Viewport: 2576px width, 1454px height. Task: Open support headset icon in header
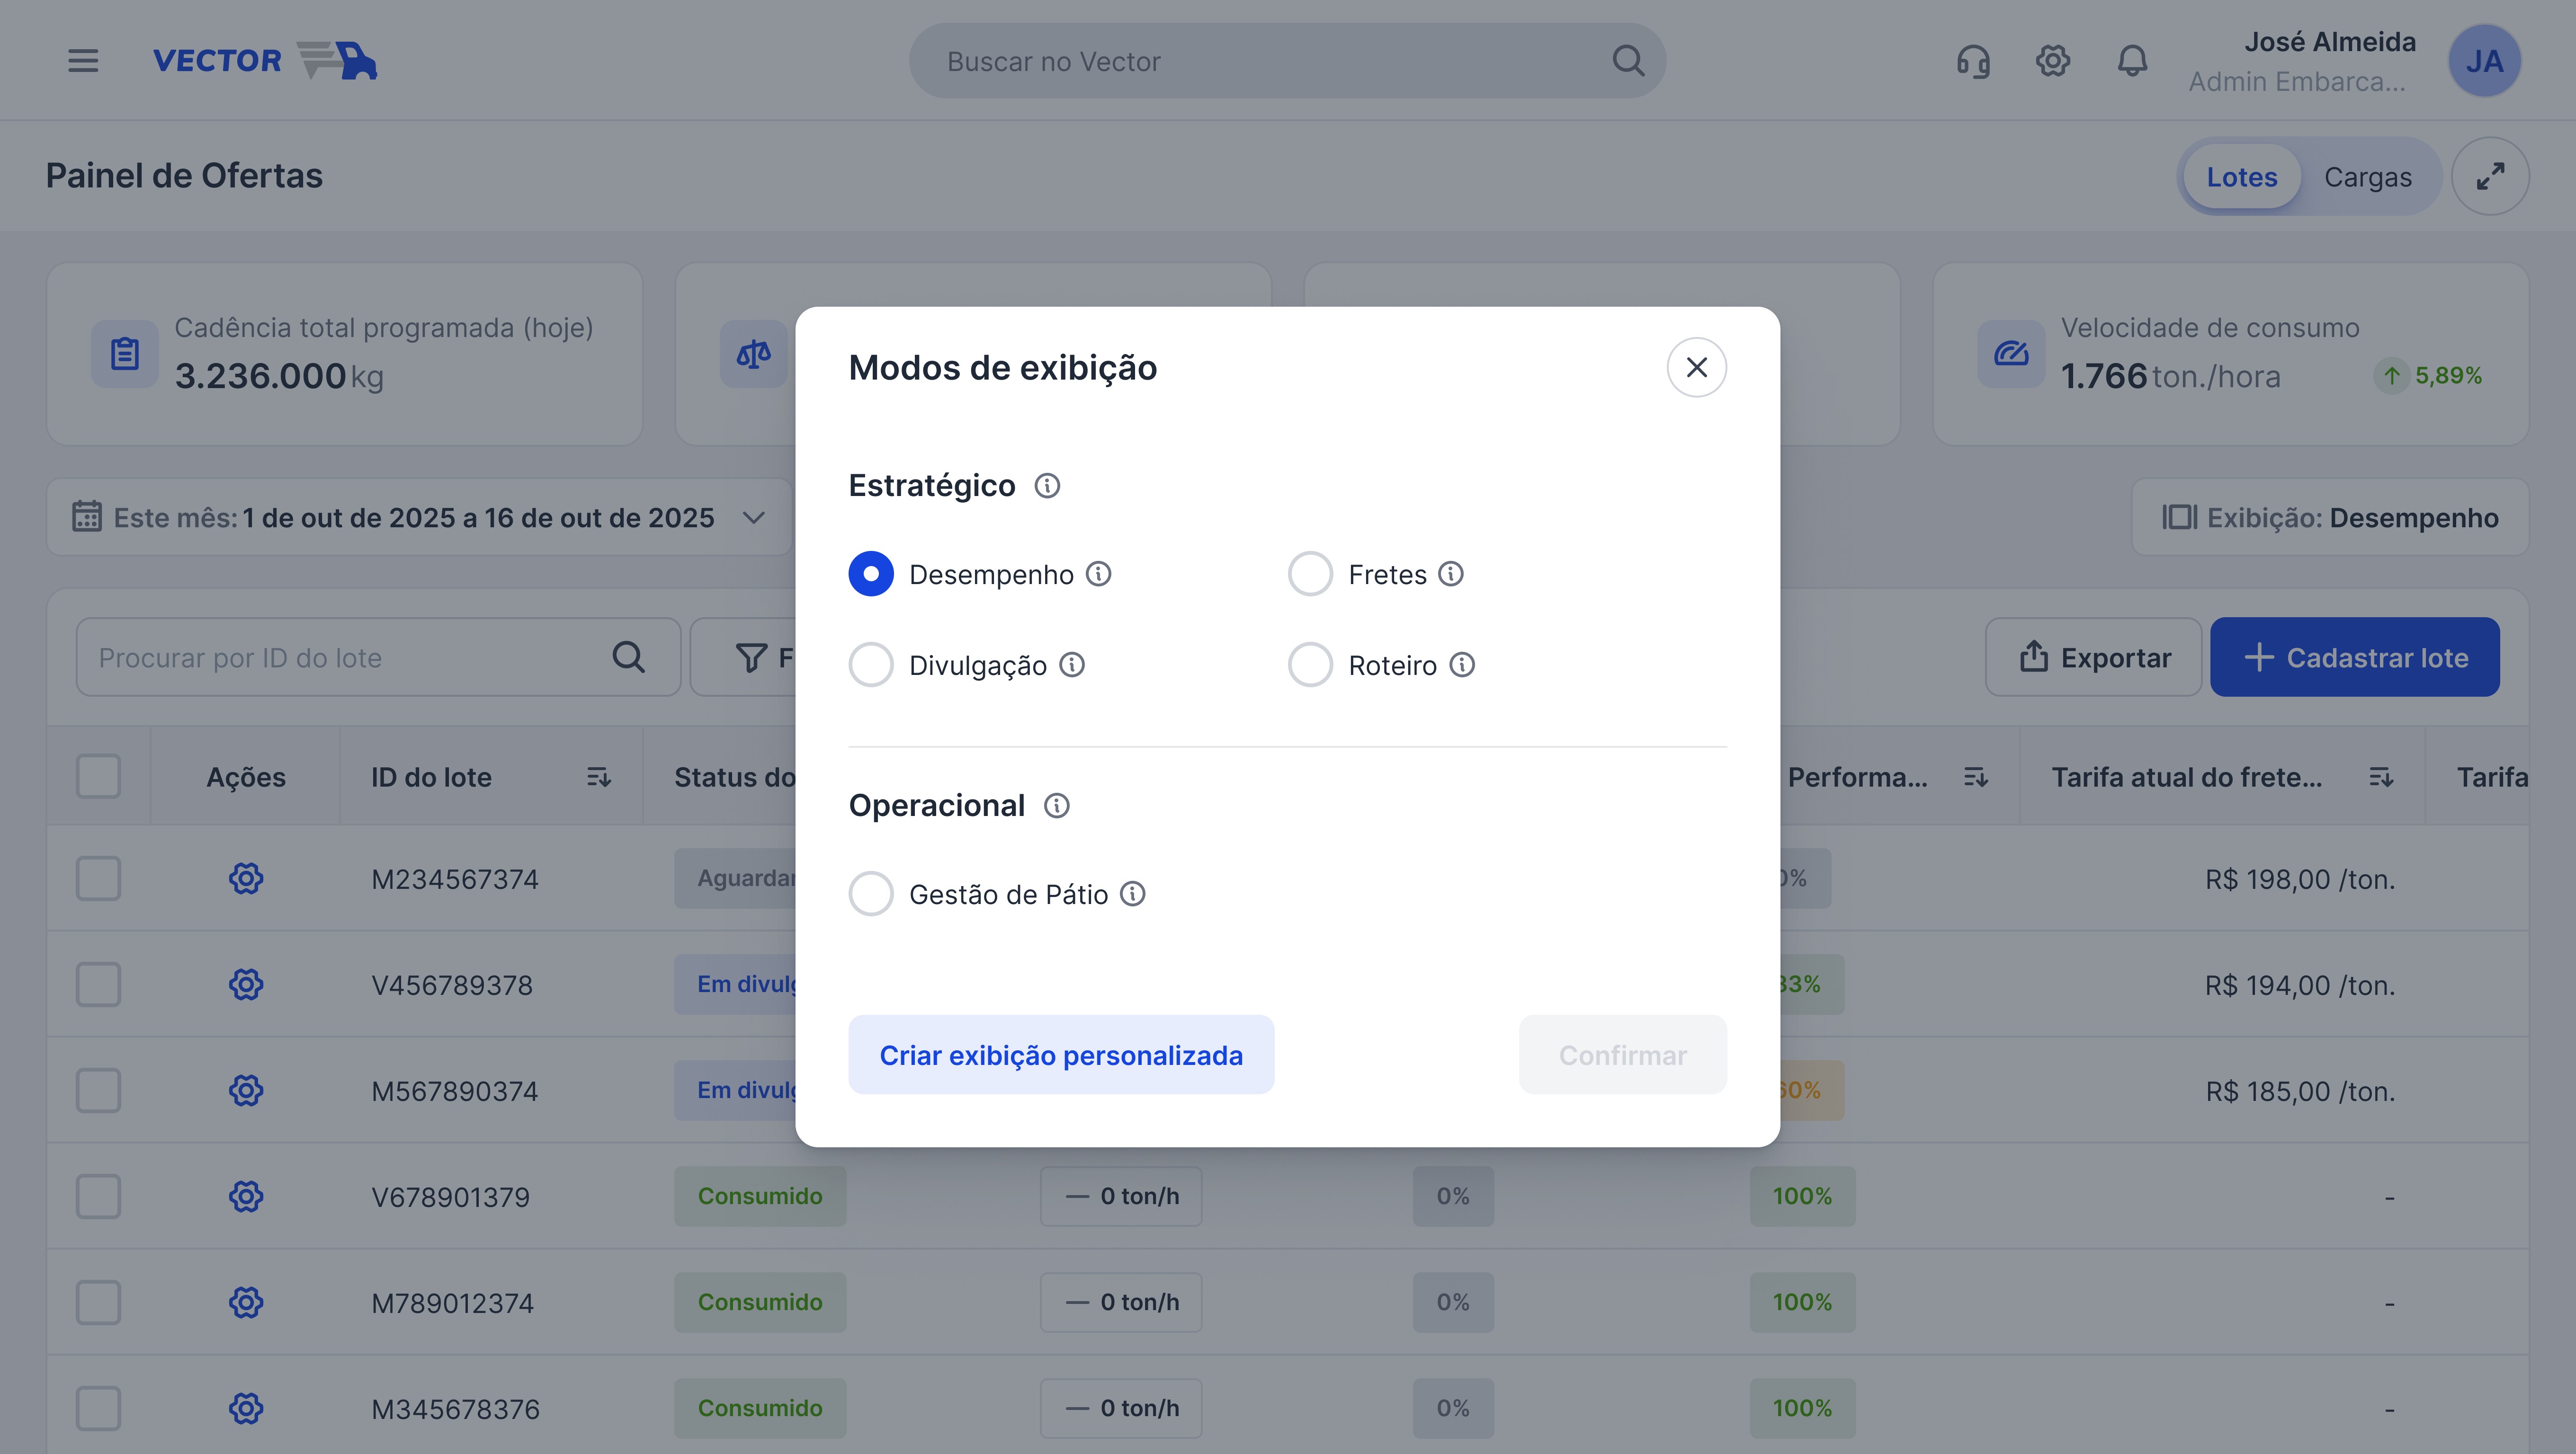[x=1973, y=61]
